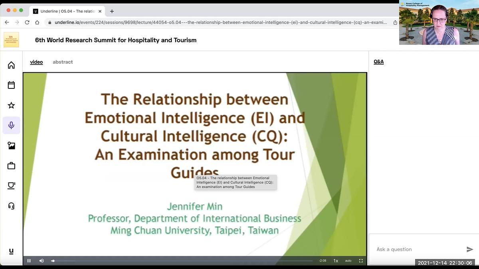The height and width of the screenshot is (269, 479).
Task: Toggle fullscreen mode on the video player
Action: 361,261
